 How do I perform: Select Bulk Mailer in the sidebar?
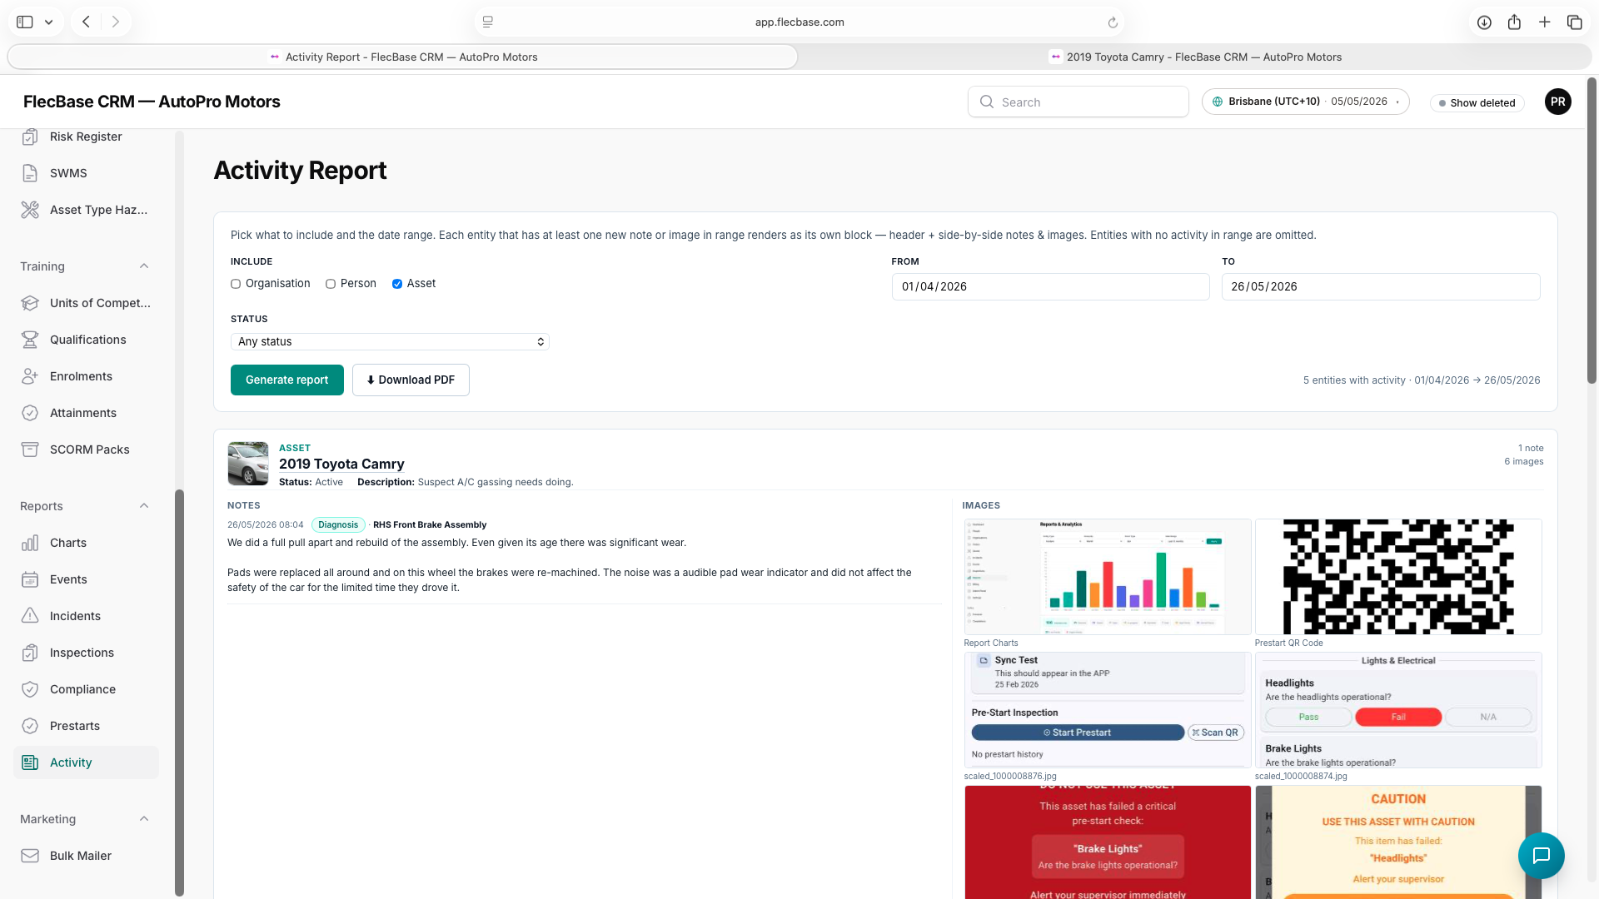click(x=86, y=856)
